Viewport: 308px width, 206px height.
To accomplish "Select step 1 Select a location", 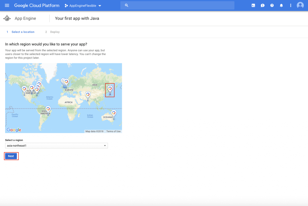I will pos(23,32).
